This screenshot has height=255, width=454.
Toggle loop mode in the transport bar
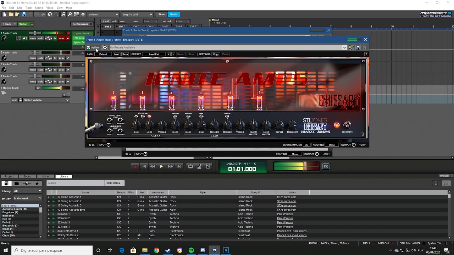click(190, 166)
